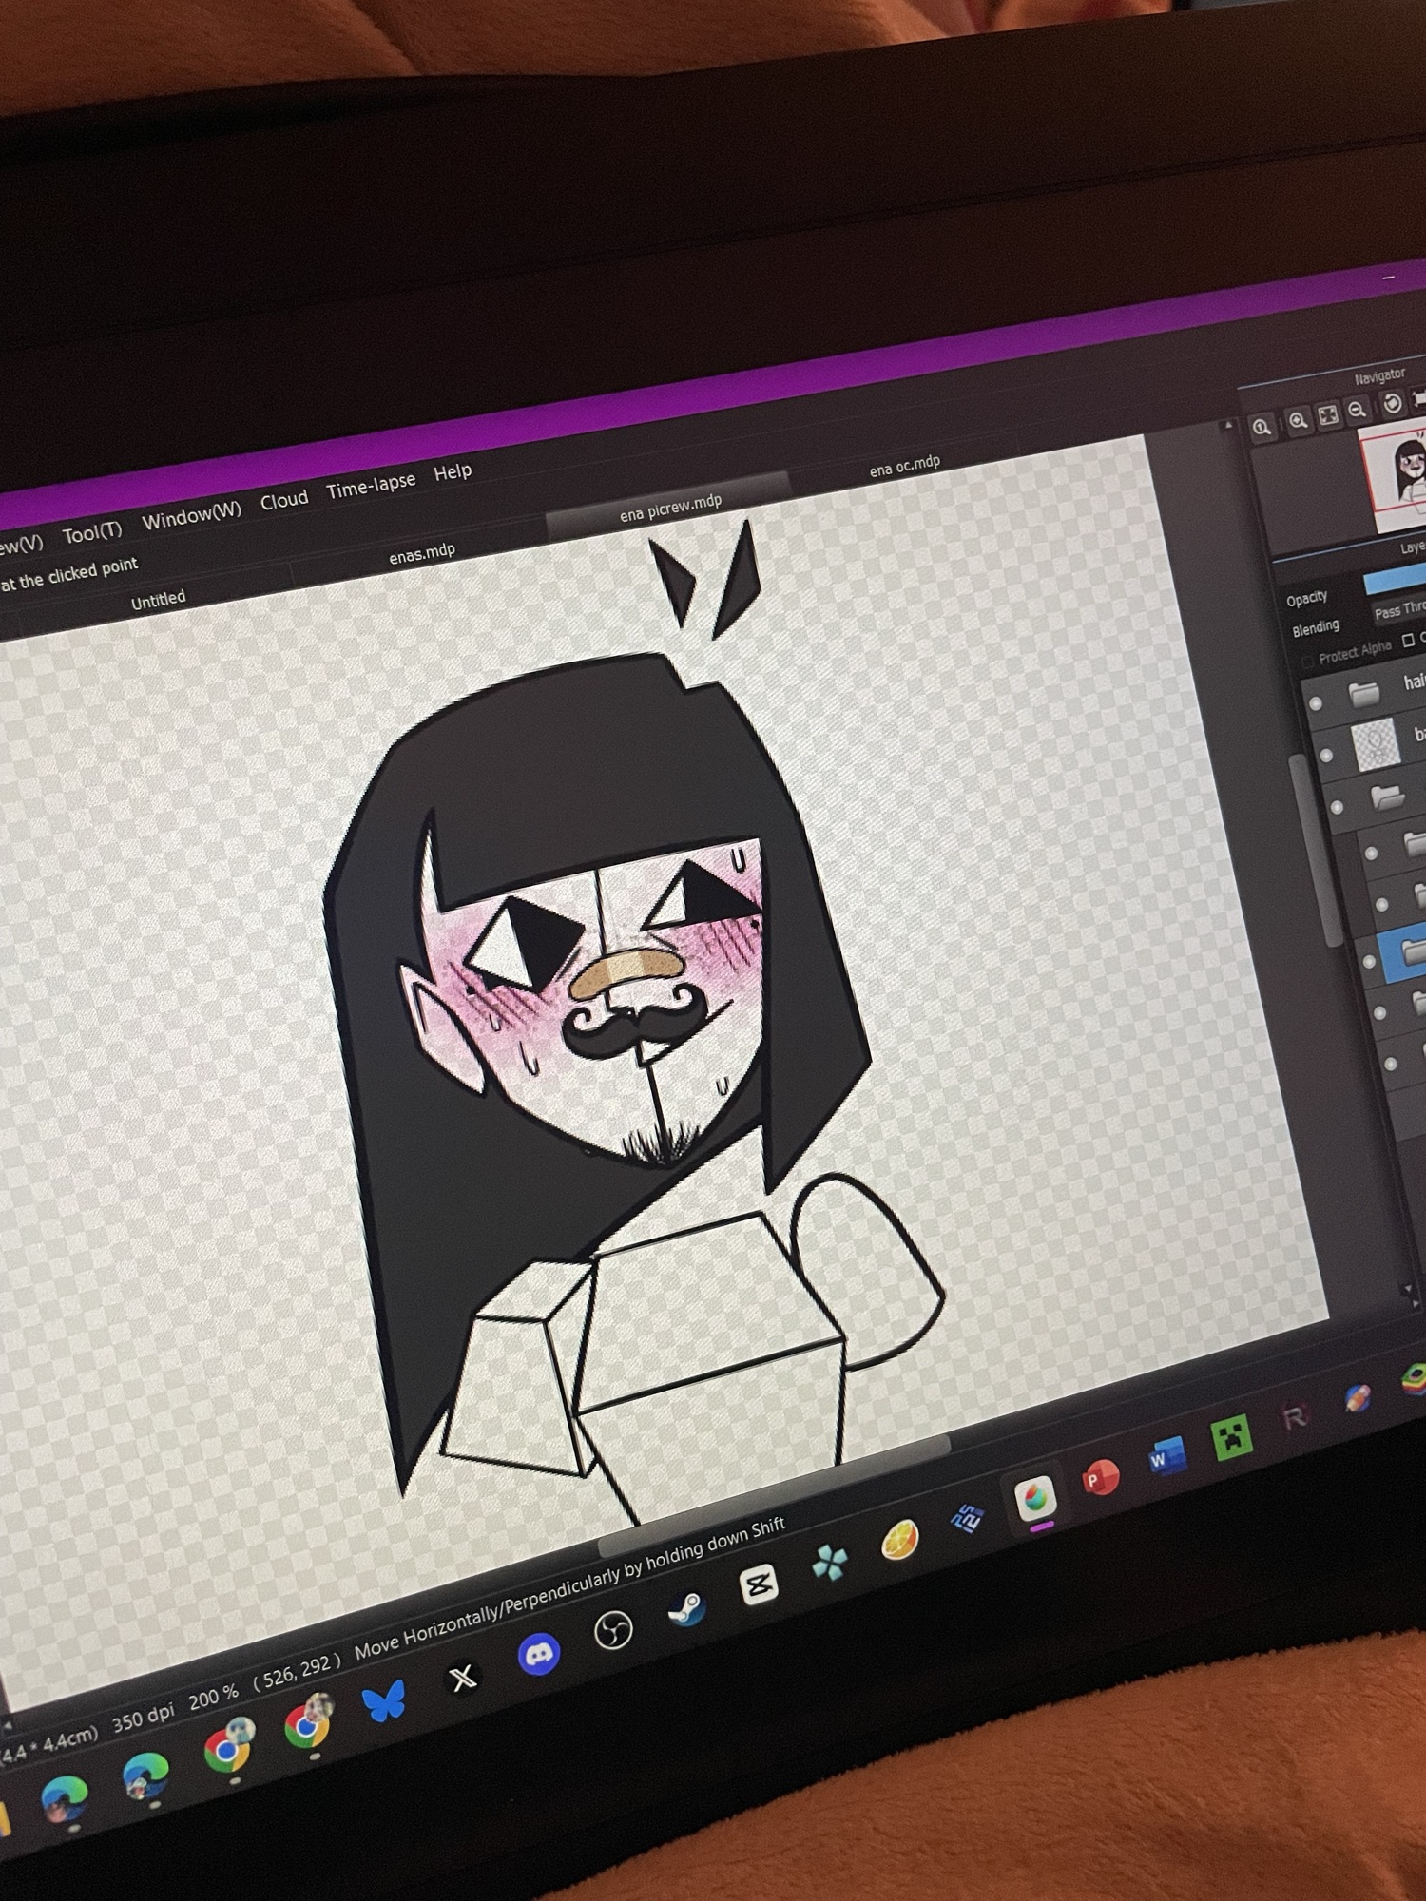Switch to the enas.mdp document tab
The height and width of the screenshot is (1901, 1426).
point(422,553)
